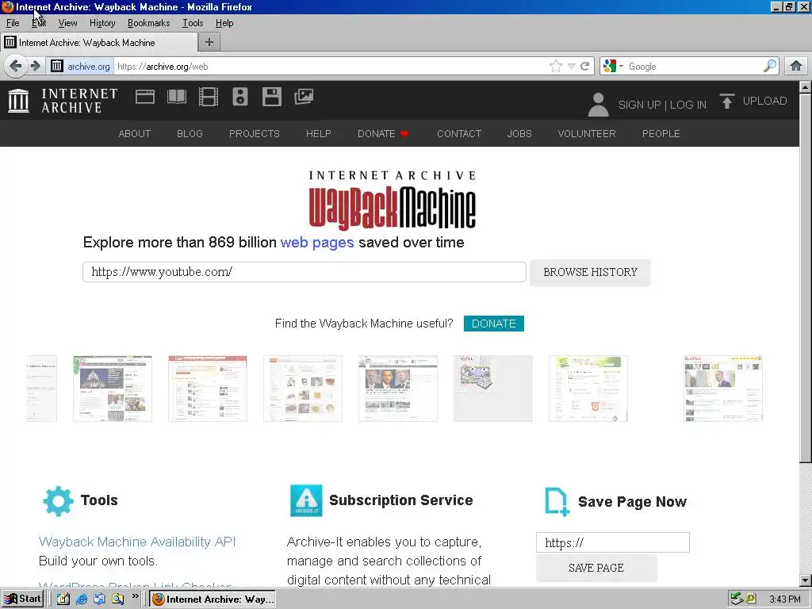The height and width of the screenshot is (609, 812).
Task: Click the Windows Start button
Action: (21, 599)
